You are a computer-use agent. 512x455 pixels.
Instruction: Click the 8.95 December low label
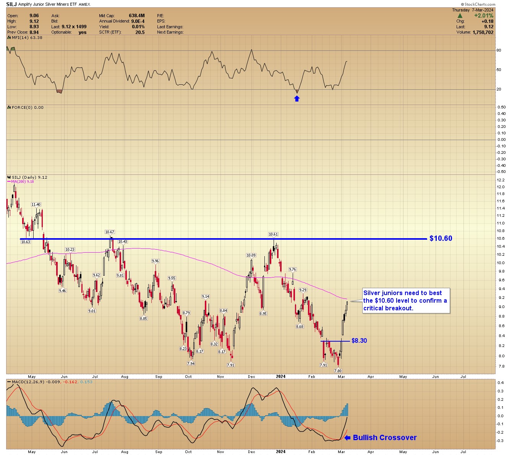(263, 313)
